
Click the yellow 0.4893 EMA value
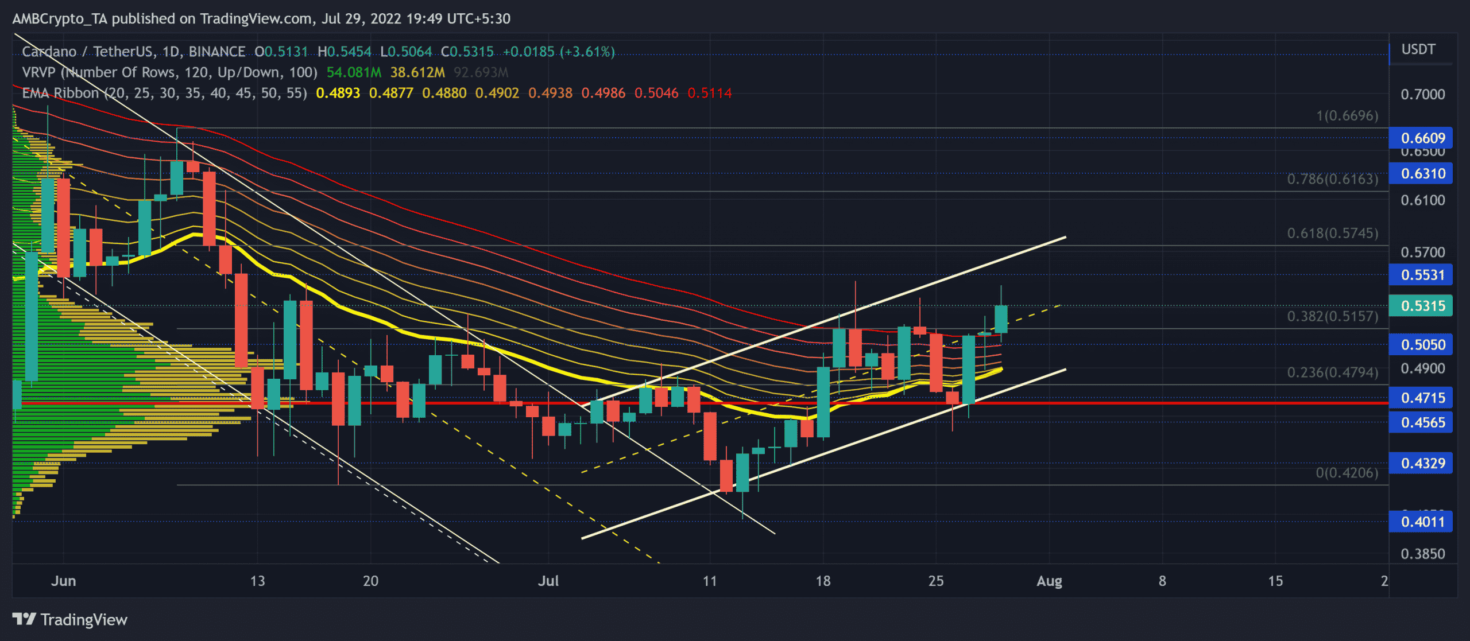[338, 93]
